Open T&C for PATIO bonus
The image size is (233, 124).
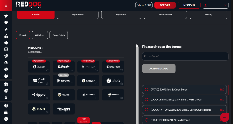click(x=222, y=90)
